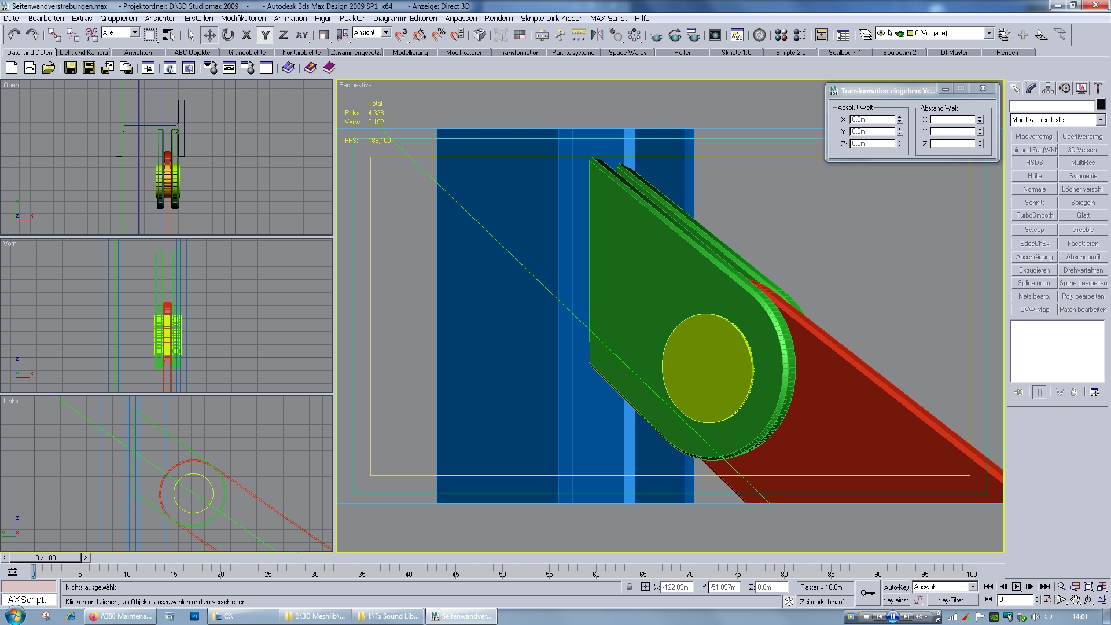Expand the Modifikatoren-Liste dropdown
The width and height of the screenshot is (1111, 625).
[1100, 120]
